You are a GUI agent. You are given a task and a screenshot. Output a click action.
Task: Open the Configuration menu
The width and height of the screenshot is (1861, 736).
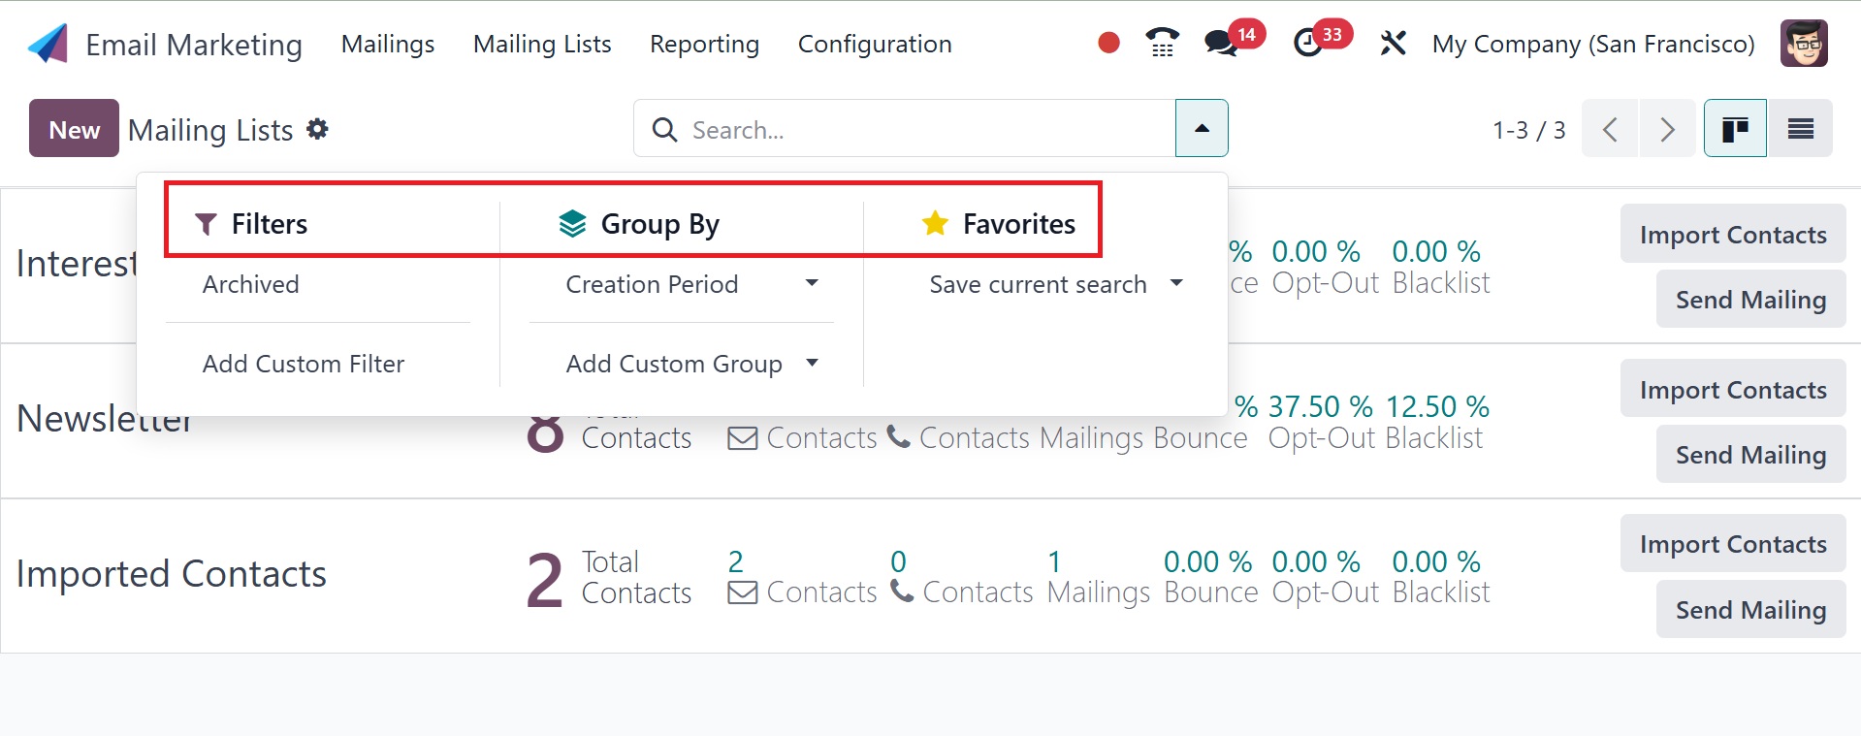(874, 44)
